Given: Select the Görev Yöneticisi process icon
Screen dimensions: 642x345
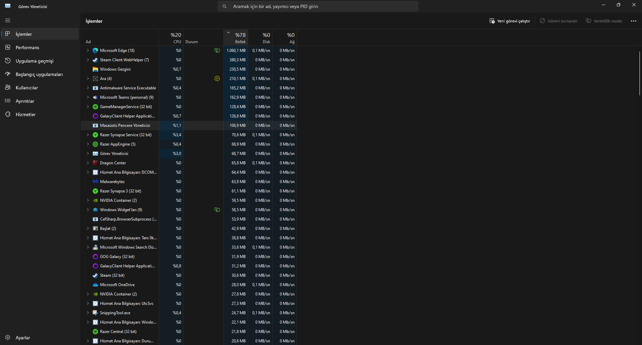Looking at the screenshot, I should point(95,154).
